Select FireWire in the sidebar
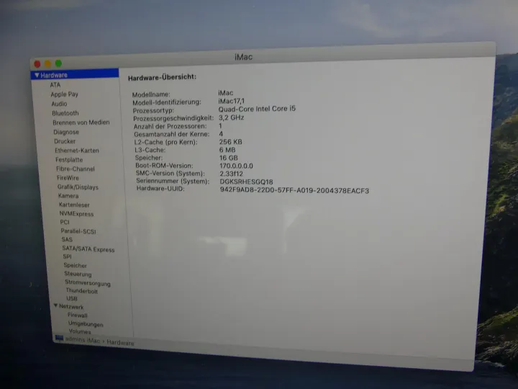518x389 pixels. click(x=68, y=178)
